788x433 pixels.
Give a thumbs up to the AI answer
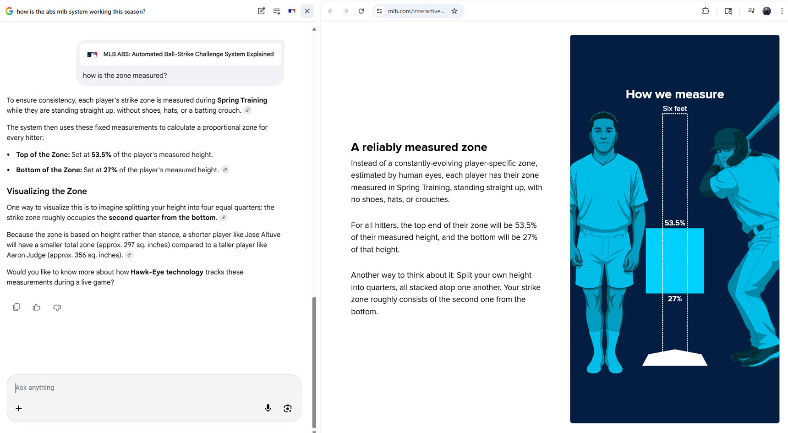(37, 307)
